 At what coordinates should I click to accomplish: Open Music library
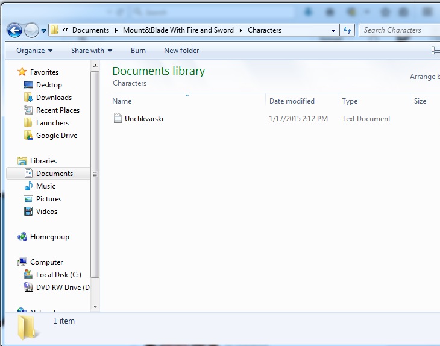pos(46,186)
